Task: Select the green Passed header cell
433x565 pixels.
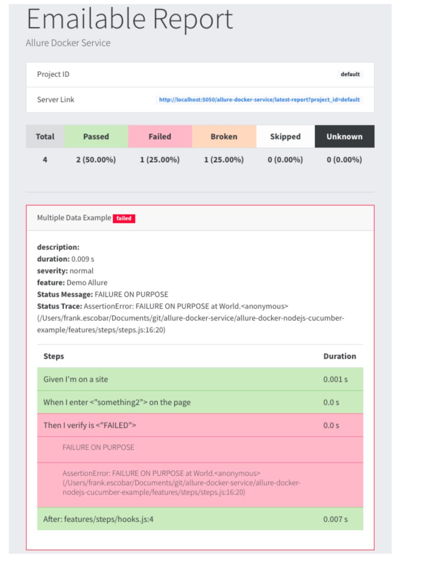Action: (x=96, y=136)
